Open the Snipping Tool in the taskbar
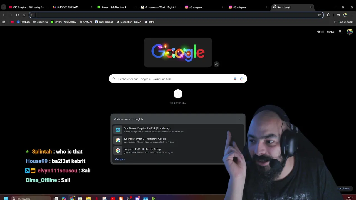This screenshot has width=356, height=200. (x=105, y=198)
